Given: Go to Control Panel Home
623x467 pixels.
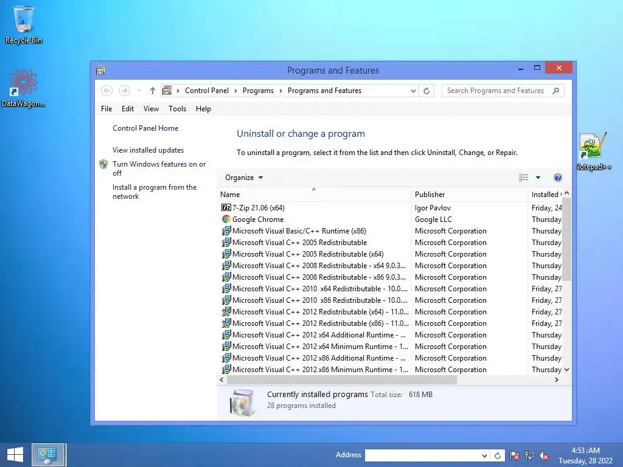Looking at the screenshot, I should coord(145,128).
